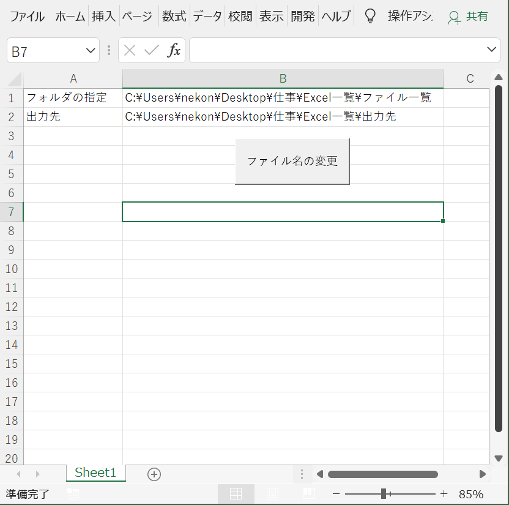Open the 挿入 ribbon tab
This screenshot has height=505, width=509.
[x=103, y=17]
